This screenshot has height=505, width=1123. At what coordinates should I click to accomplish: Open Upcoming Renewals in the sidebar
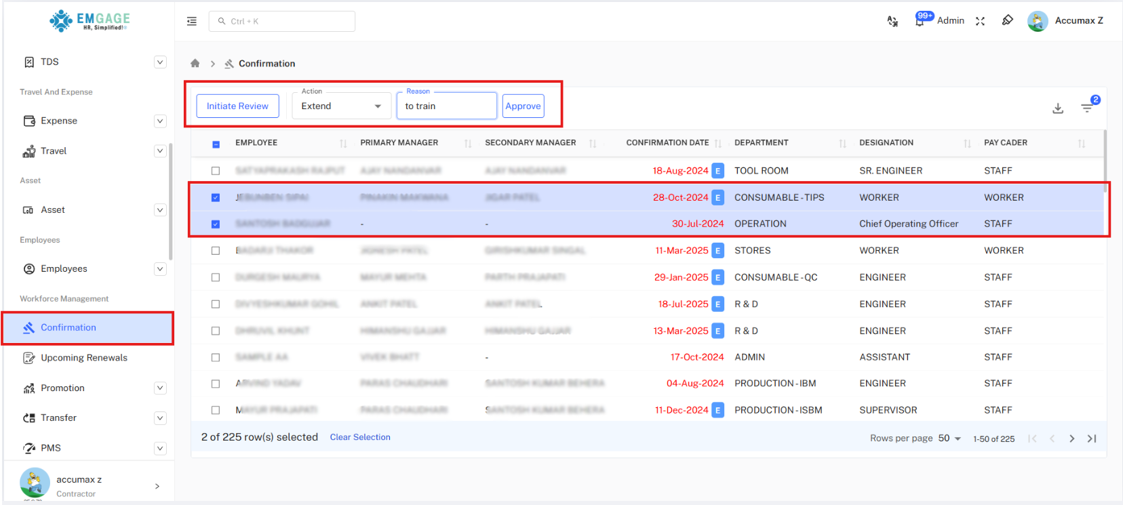[84, 358]
